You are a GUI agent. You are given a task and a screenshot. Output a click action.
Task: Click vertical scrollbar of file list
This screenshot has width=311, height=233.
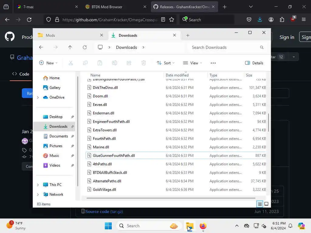(x=268, y=123)
